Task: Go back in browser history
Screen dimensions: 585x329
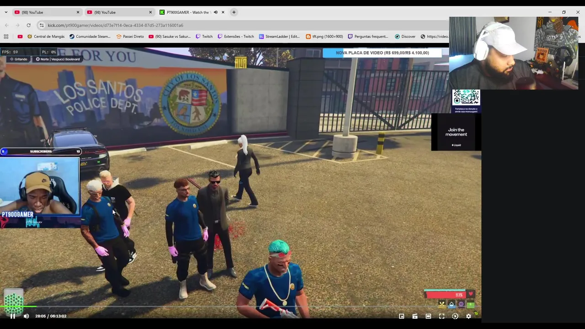Action: coord(6,25)
